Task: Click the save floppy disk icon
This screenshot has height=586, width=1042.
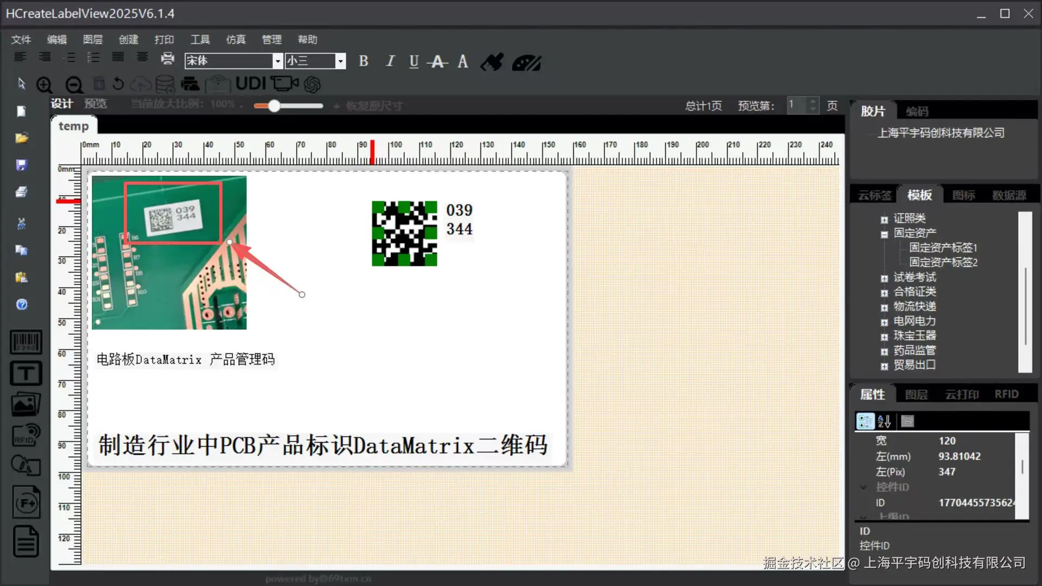Action: (x=22, y=165)
